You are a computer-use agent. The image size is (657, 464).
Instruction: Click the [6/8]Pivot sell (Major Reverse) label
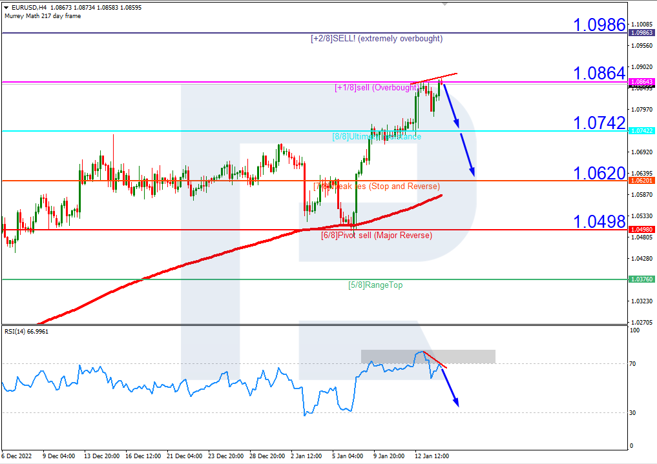click(377, 236)
